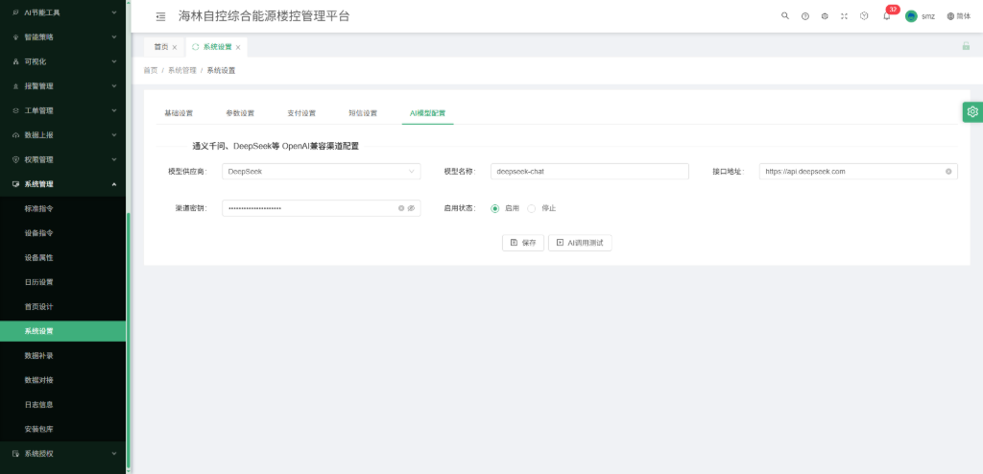Screen dimensions: 983x474
Task: Expand the 报警管理 menu chevron
Action: pyautogui.click(x=114, y=86)
